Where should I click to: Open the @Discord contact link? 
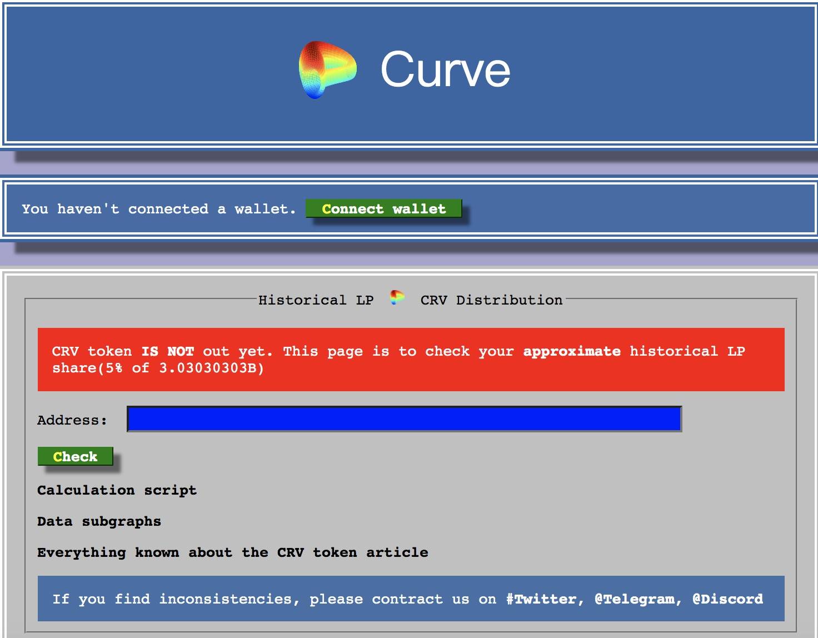coord(727,599)
